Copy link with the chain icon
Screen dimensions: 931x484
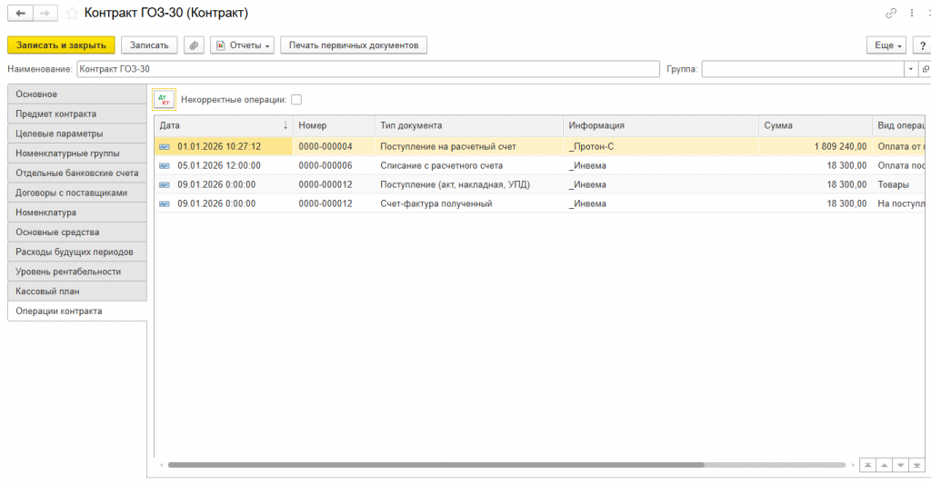tap(891, 13)
